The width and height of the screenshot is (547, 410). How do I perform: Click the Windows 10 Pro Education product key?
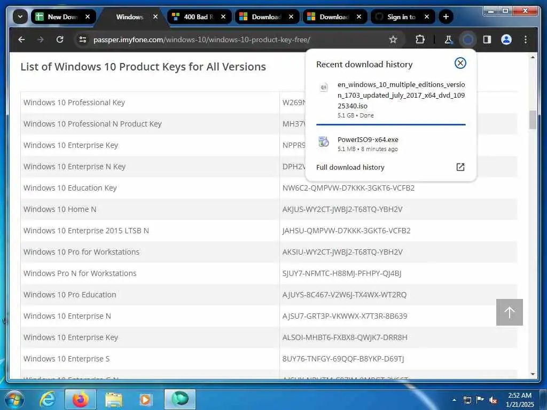click(x=345, y=295)
